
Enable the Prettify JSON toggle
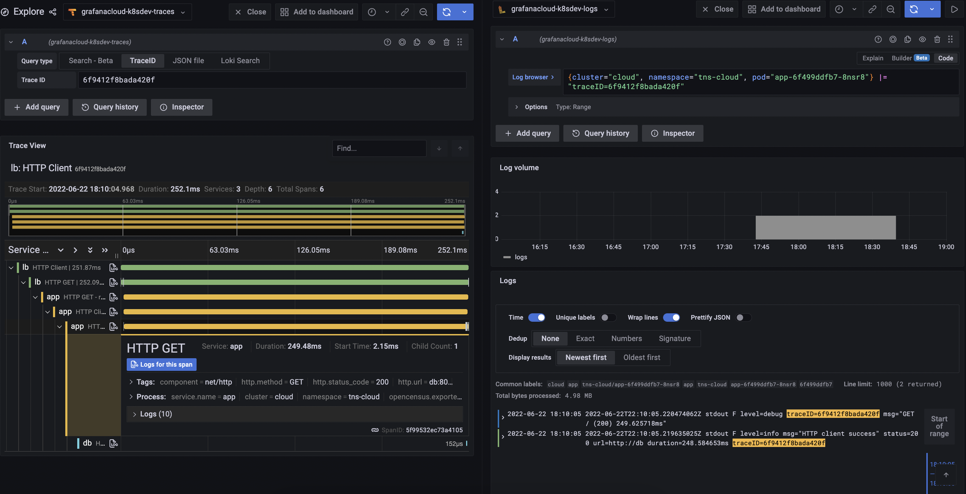743,318
